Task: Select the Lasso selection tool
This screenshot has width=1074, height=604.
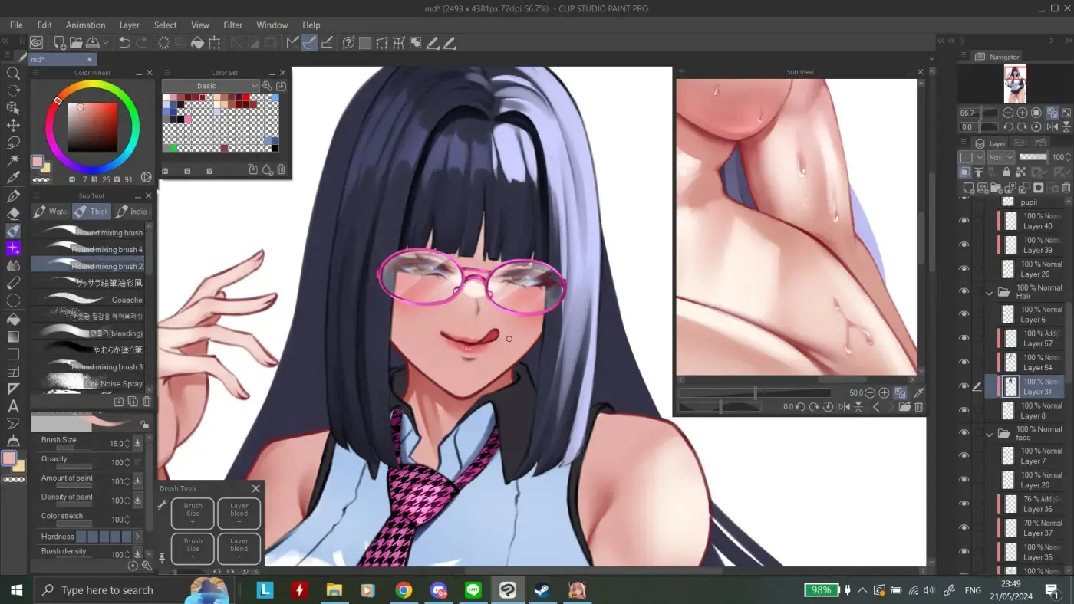Action: pyautogui.click(x=13, y=143)
